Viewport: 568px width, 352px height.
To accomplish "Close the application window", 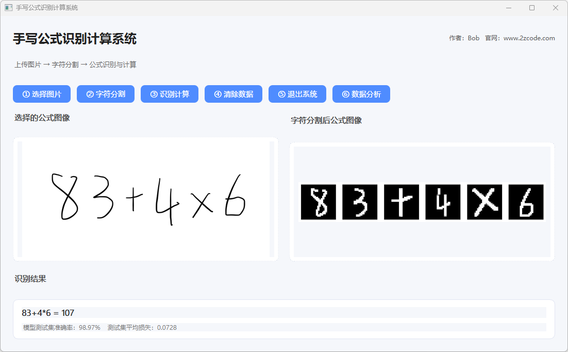I will coord(556,8).
